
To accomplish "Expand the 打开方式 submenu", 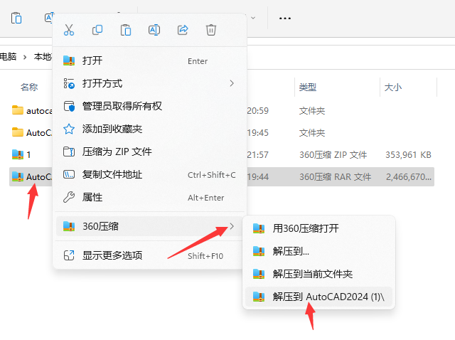I will coord(149,84).
